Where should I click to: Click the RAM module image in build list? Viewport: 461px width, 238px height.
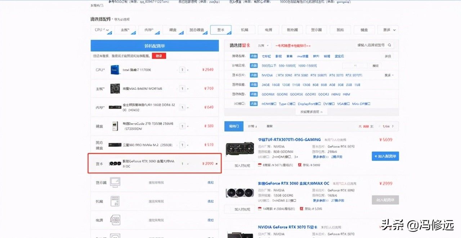tap(115, 107)
